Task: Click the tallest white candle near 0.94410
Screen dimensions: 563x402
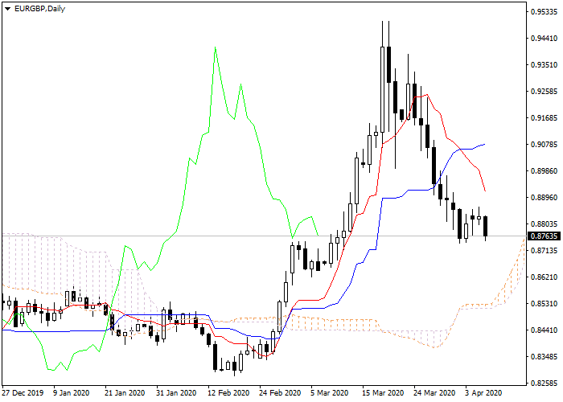Action: pyautogui.click(x=382, y=89)
